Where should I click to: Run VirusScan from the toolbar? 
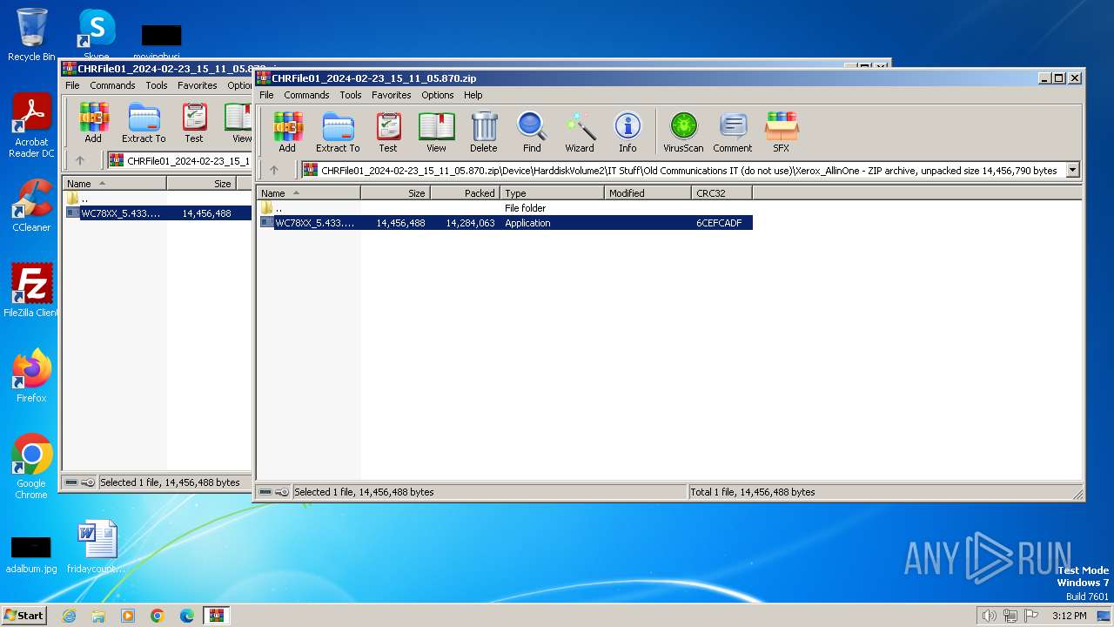[x=683, y=132]
